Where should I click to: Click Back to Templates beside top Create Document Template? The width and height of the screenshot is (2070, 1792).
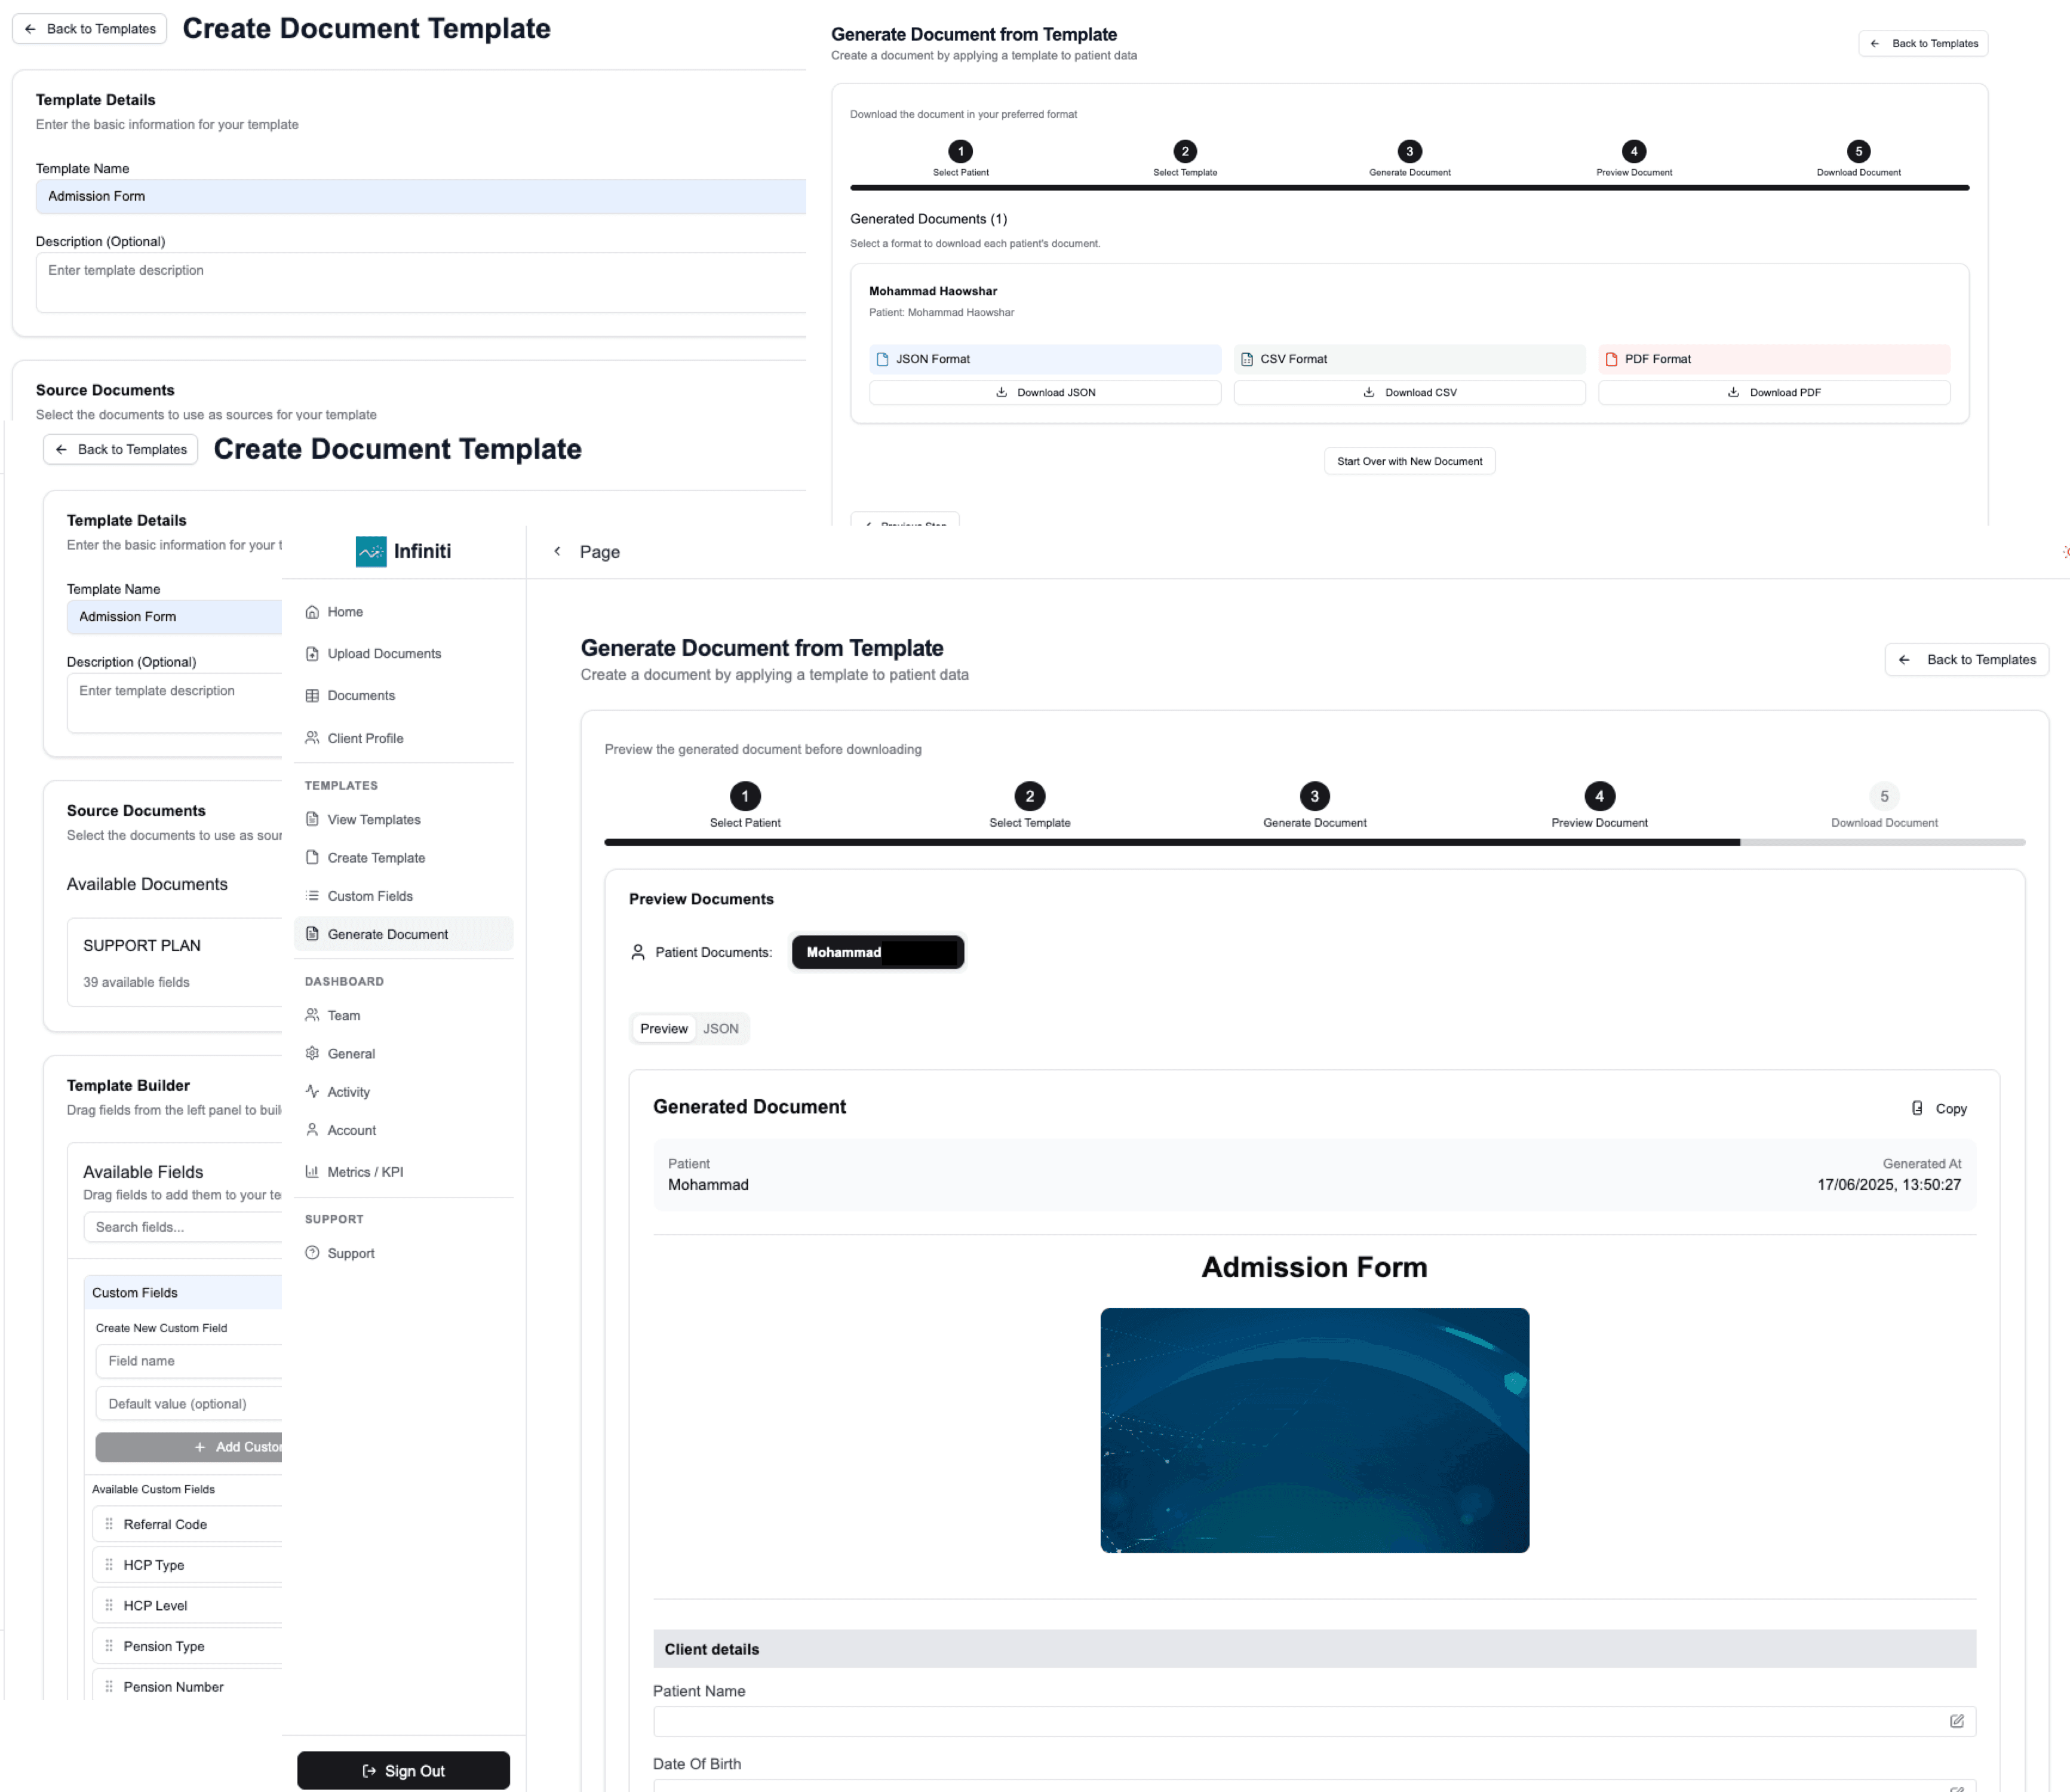[90, 29]
